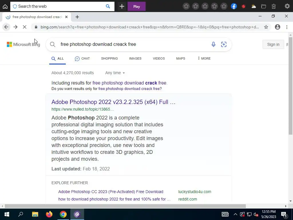Open the muted volume tray icon

click(x=256, y=214)
